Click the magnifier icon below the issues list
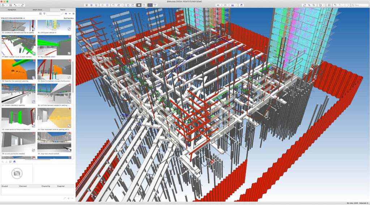Viewport: 370px width, 205px height. [x=3, y=162]
